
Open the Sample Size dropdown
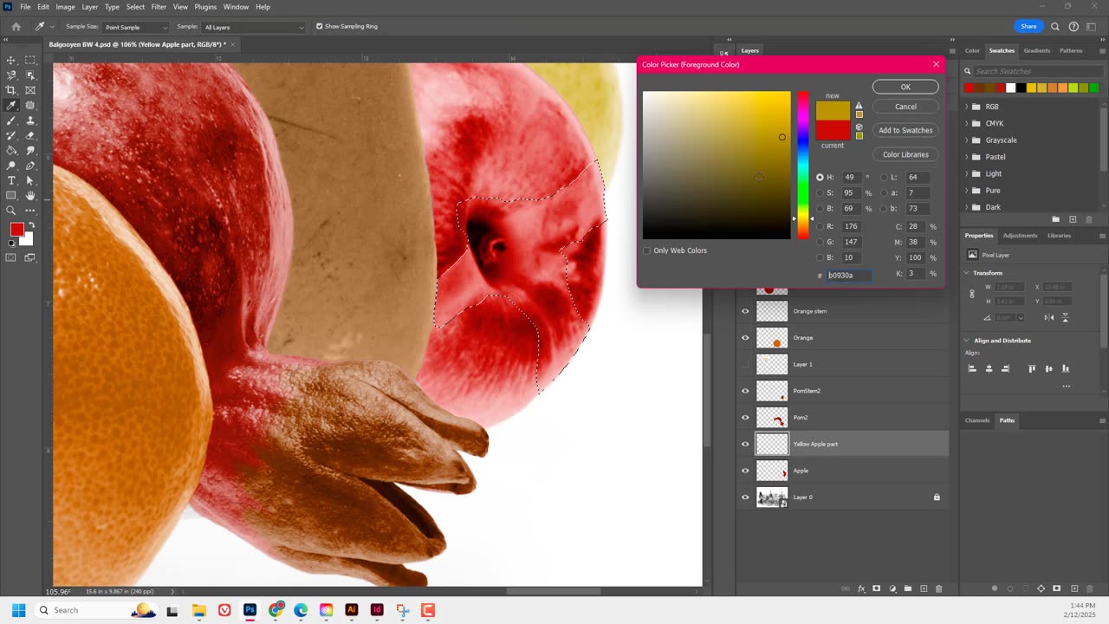(136, 28)
